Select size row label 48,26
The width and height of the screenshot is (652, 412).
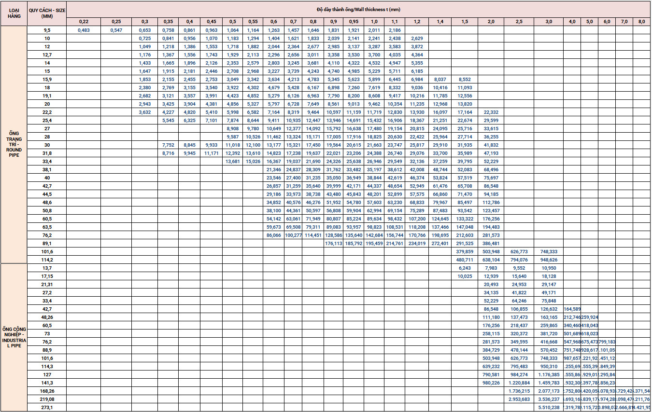click(x=47, y=317)
